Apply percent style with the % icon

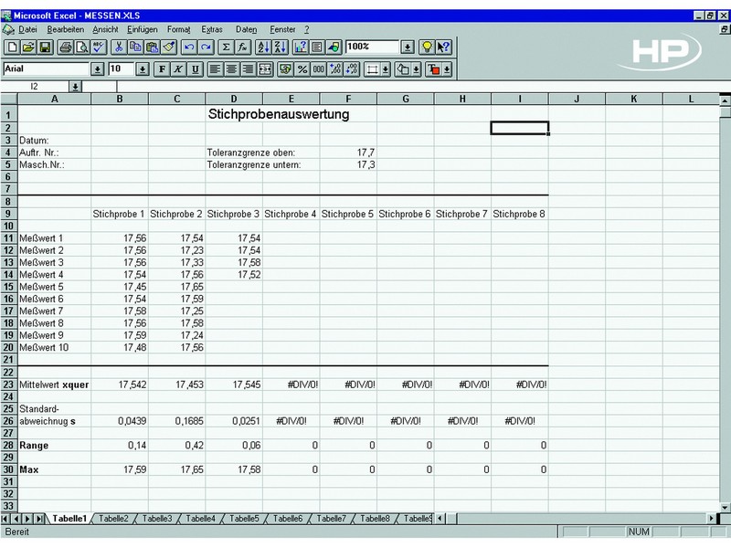tap(301, 68)
